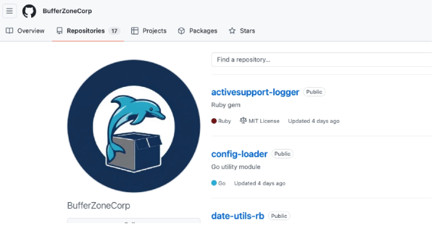Click the MIT License scales icon
This screenshot has height=232, width=443.
point(243,120)
